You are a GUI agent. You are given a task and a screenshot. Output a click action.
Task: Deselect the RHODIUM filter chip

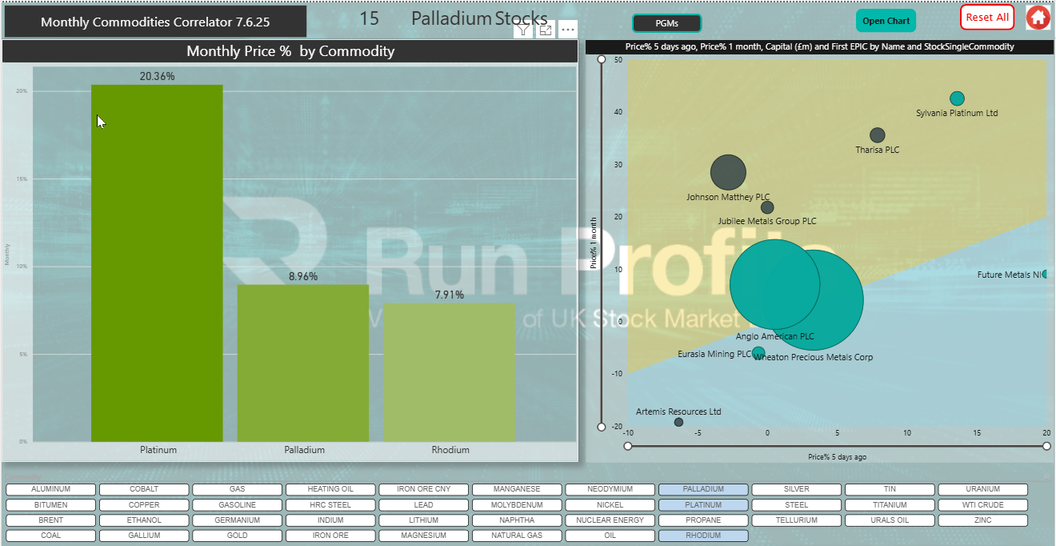(703, 536)
